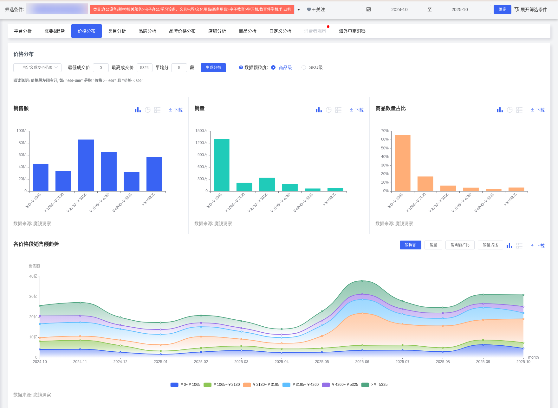The height and width of the screenshot is (408, 558).
Task: Click the 生成分布 button
Action: point(213,68)
